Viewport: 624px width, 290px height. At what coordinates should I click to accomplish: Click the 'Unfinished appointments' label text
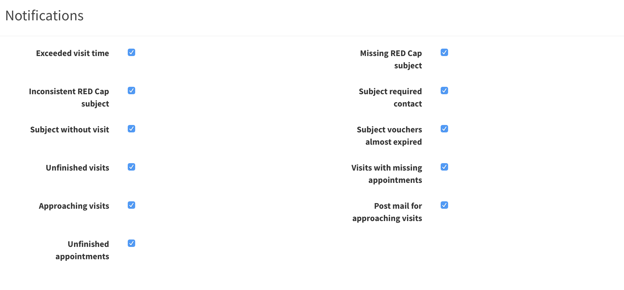click(82, 250)
